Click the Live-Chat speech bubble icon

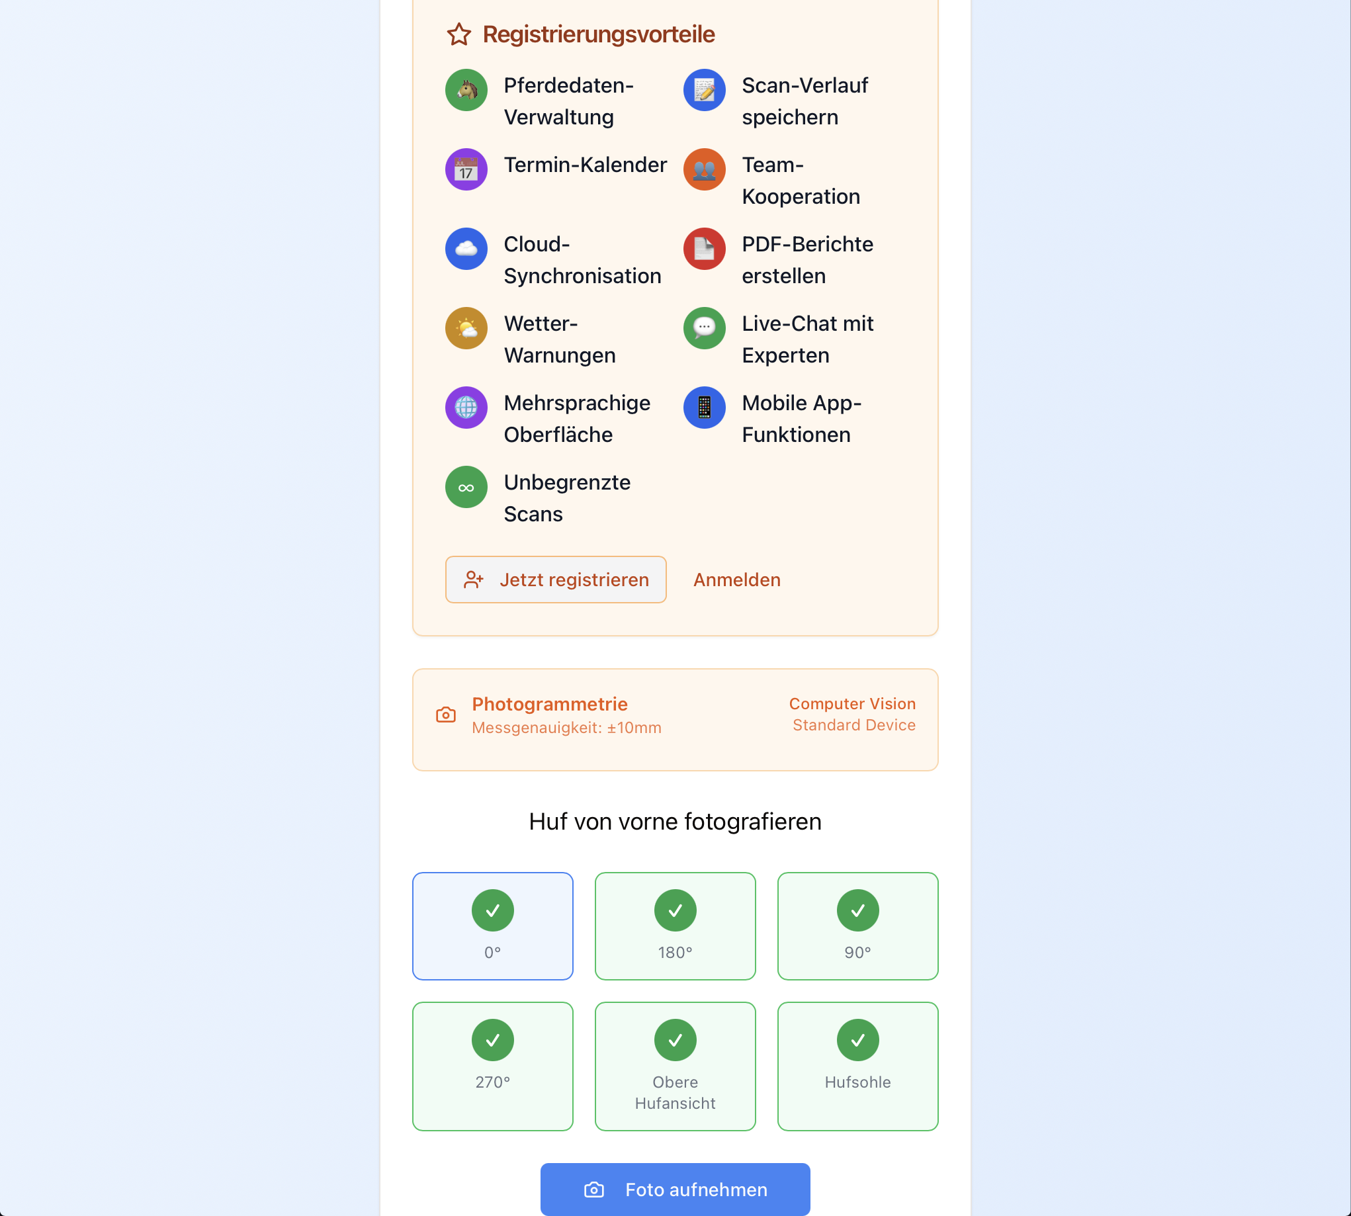click(703, 329)
